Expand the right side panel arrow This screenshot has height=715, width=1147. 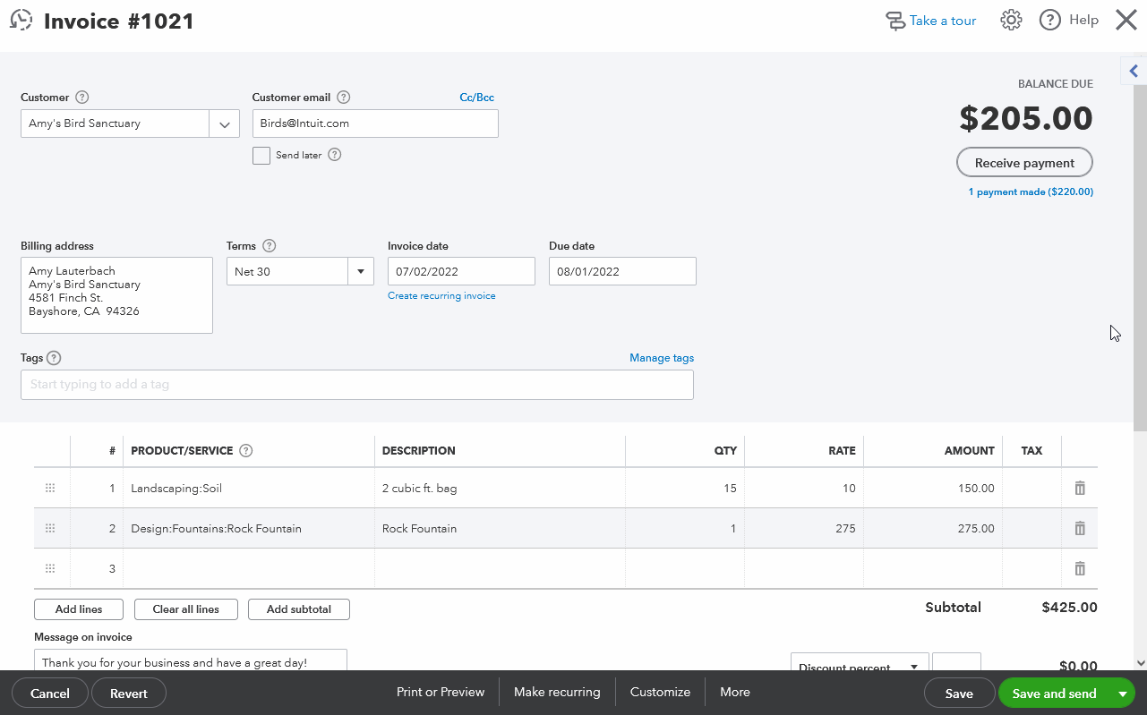(x=1134, y=71)
